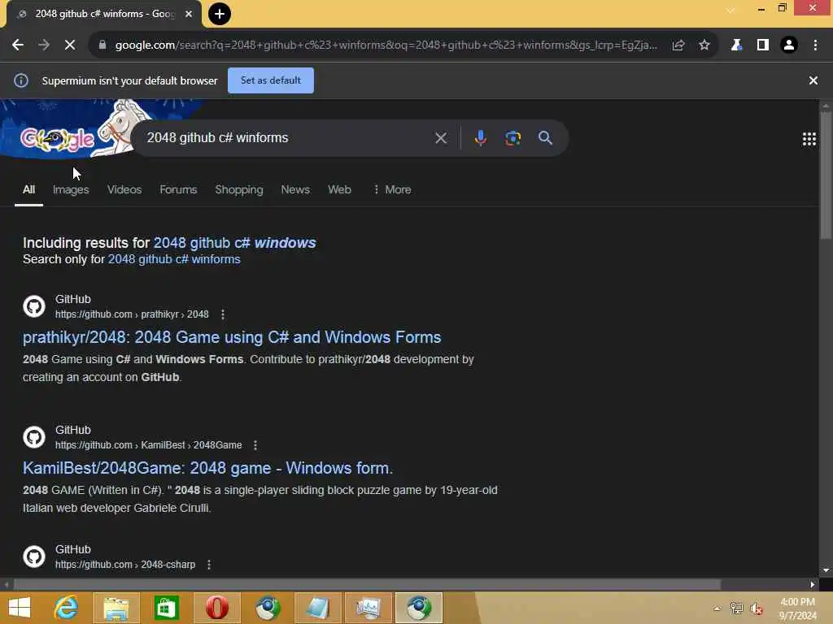
Task: Click the site lock icon in address bar
Action: pos(102,45)
